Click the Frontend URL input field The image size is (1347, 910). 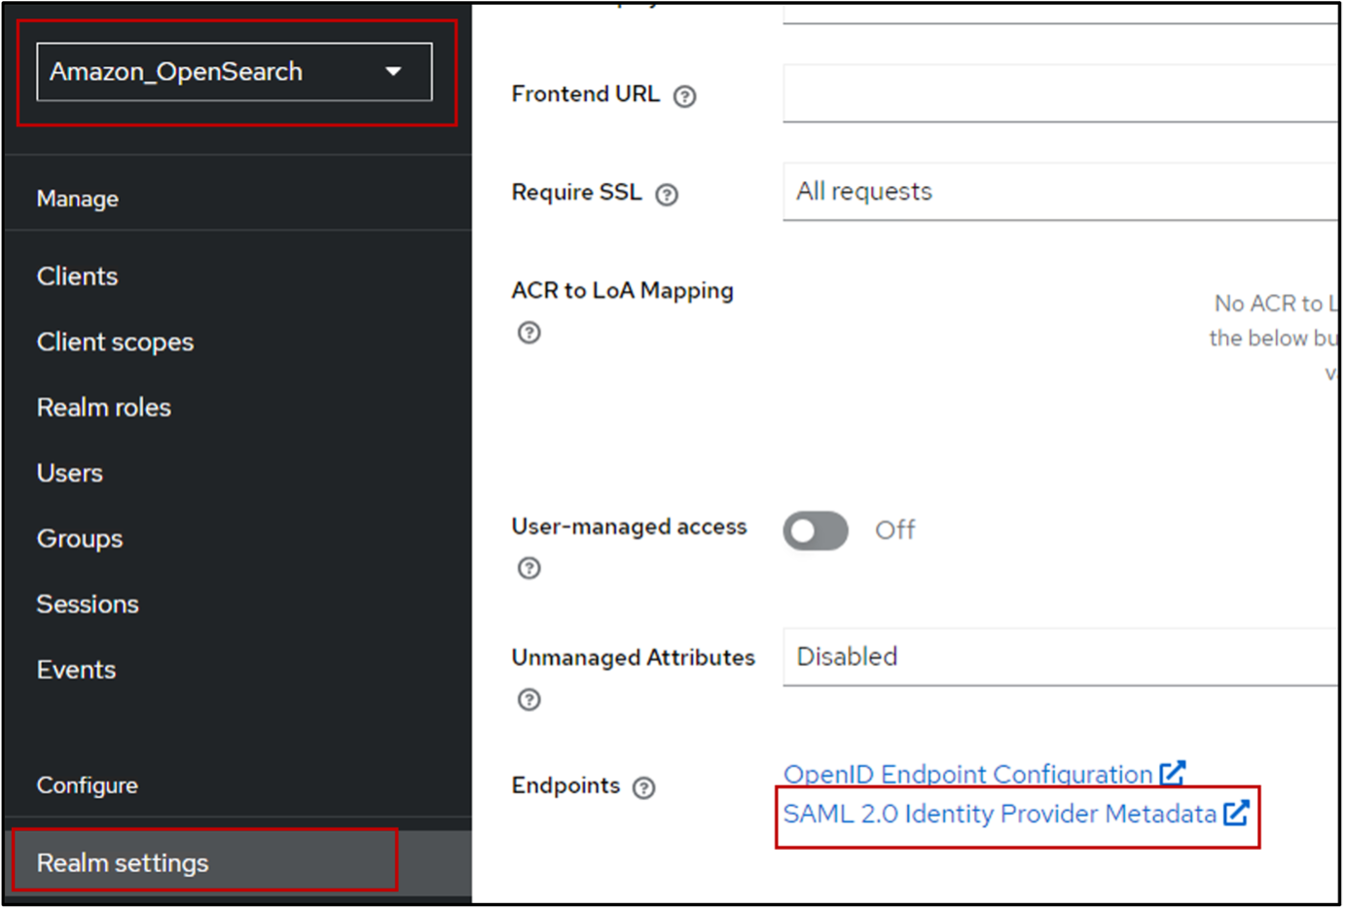(x=1061, y=93)
